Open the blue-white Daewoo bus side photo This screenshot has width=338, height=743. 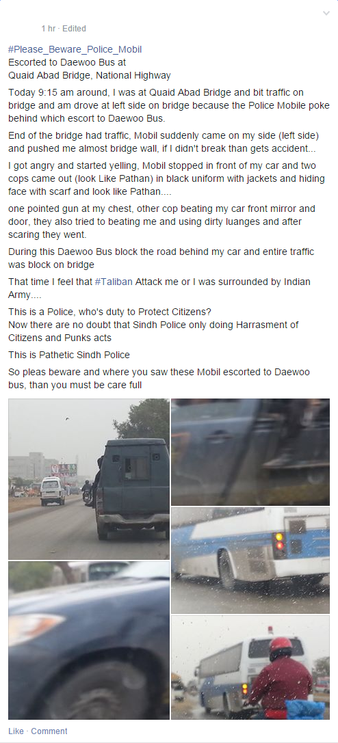pos(250,560)
